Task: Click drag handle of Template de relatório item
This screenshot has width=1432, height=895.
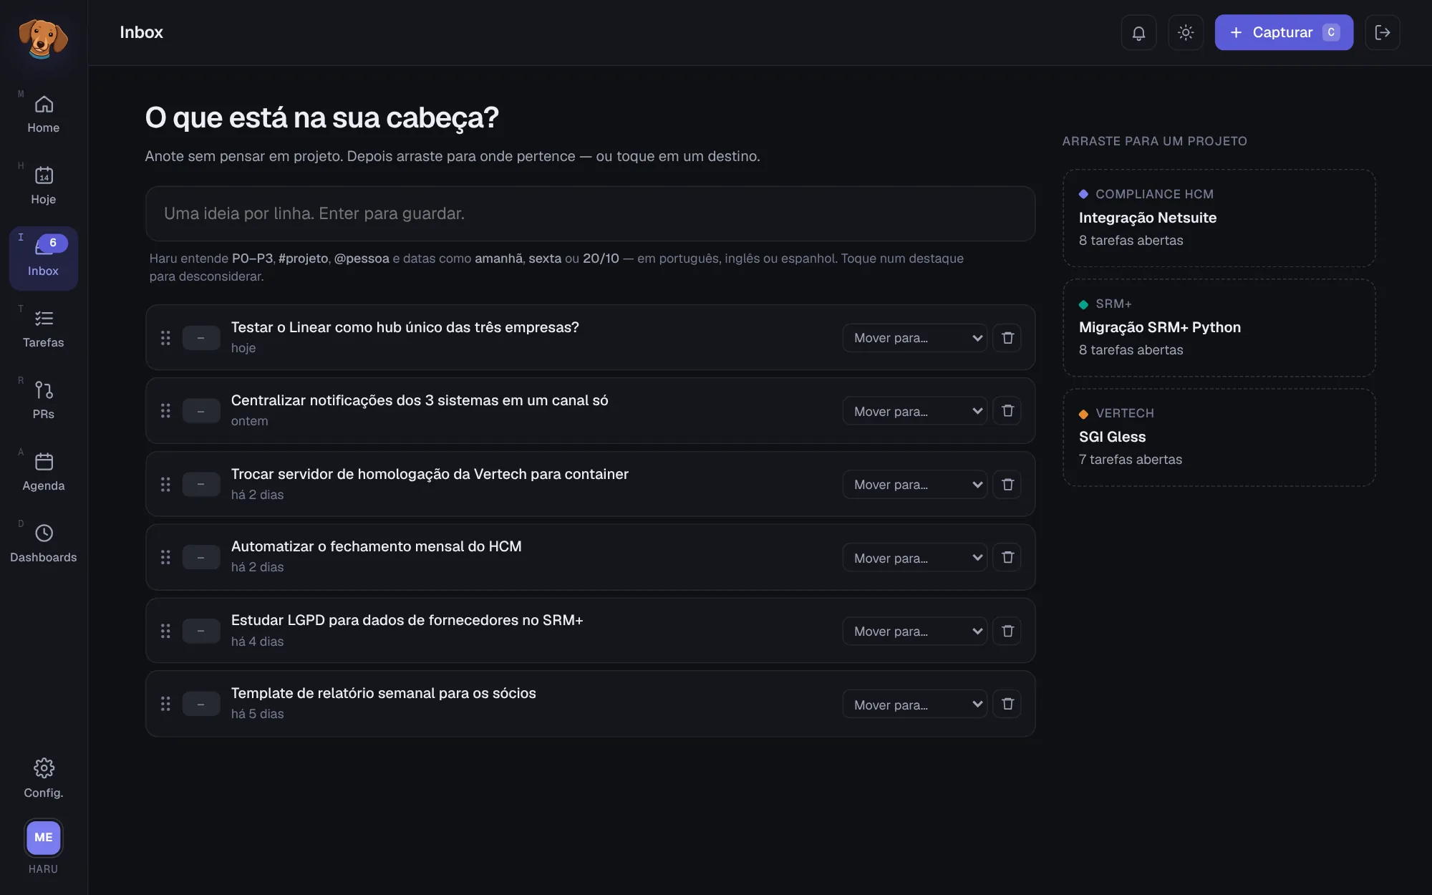Action: [x=165, y=705]
